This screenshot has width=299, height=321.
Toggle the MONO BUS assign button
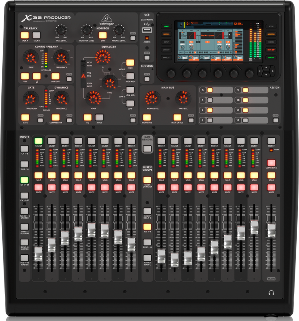coord(147,118)
